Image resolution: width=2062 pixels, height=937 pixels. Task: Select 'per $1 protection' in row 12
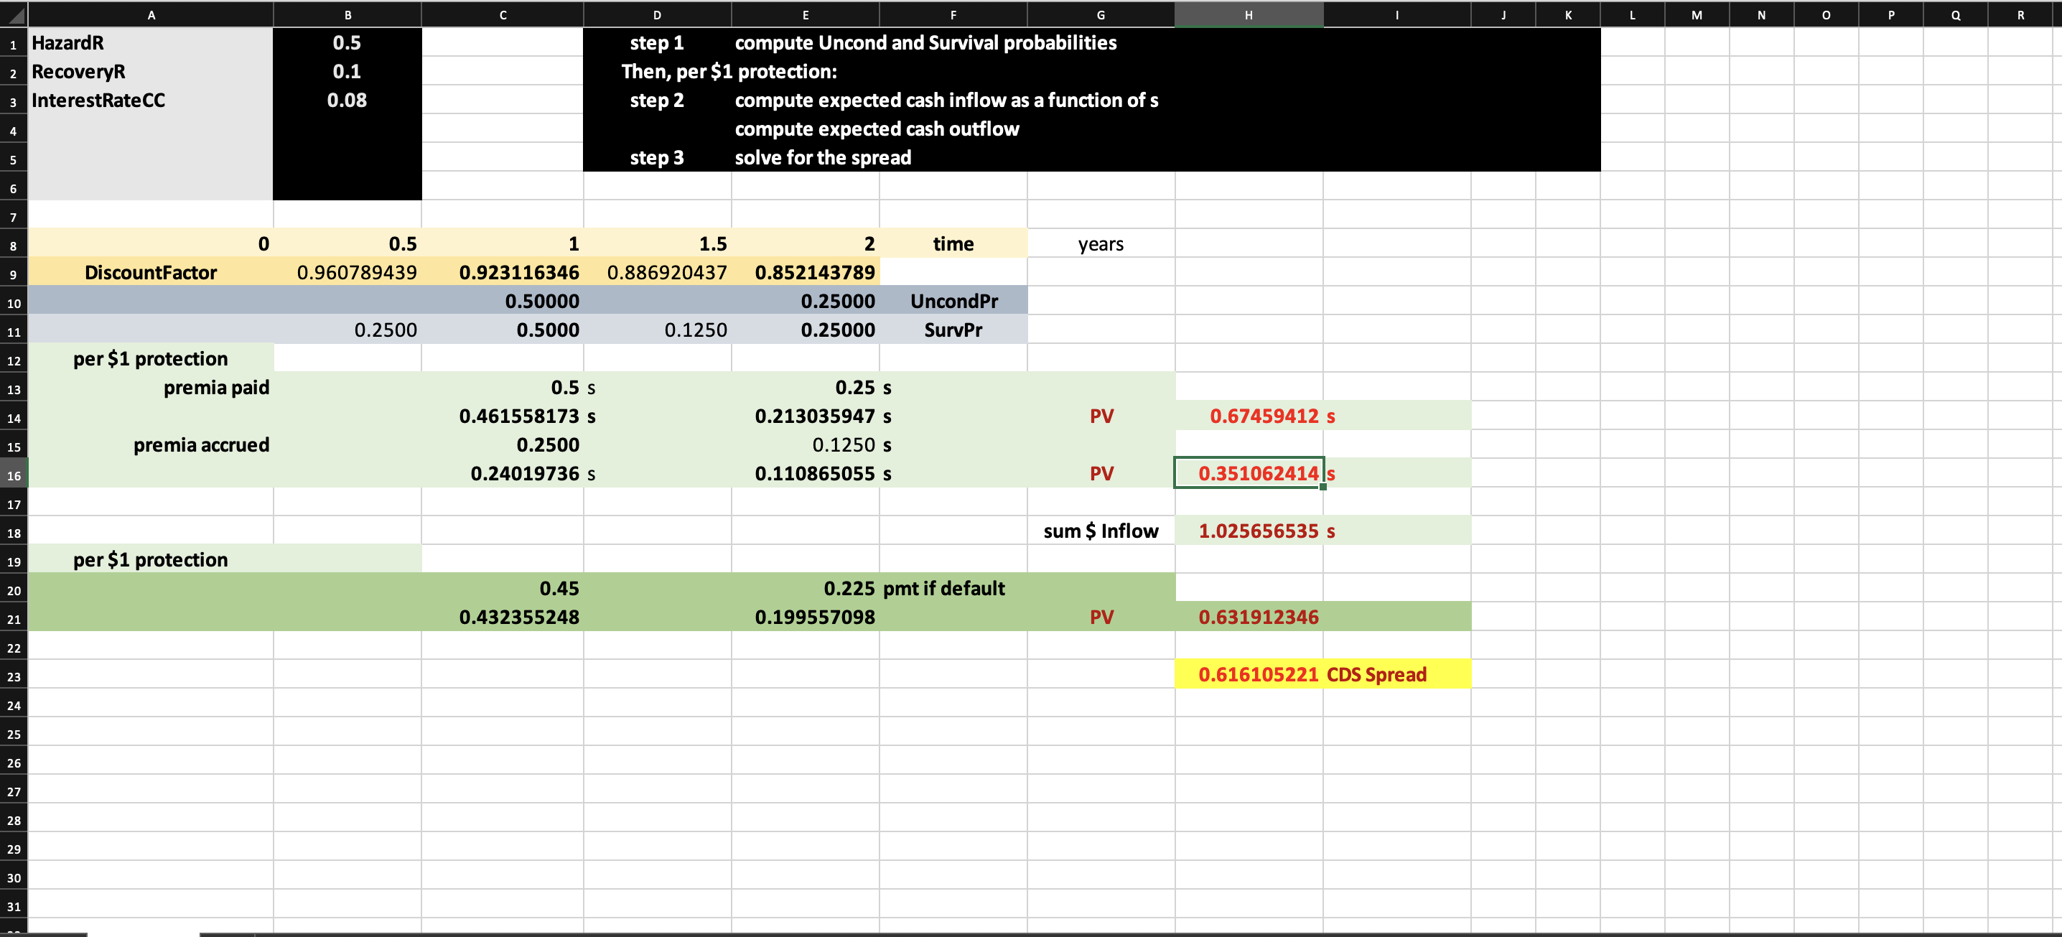pos(151,358)
